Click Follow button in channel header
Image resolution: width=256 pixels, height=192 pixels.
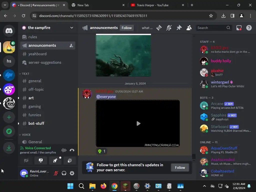[x=127, y=28]
